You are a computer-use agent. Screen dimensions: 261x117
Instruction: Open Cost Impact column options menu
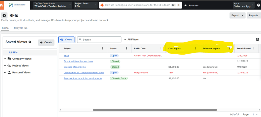tap(195, 48)
